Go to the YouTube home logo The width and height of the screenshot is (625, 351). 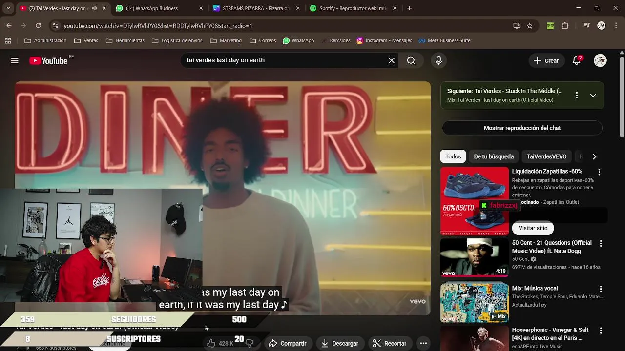click(48, 60)
